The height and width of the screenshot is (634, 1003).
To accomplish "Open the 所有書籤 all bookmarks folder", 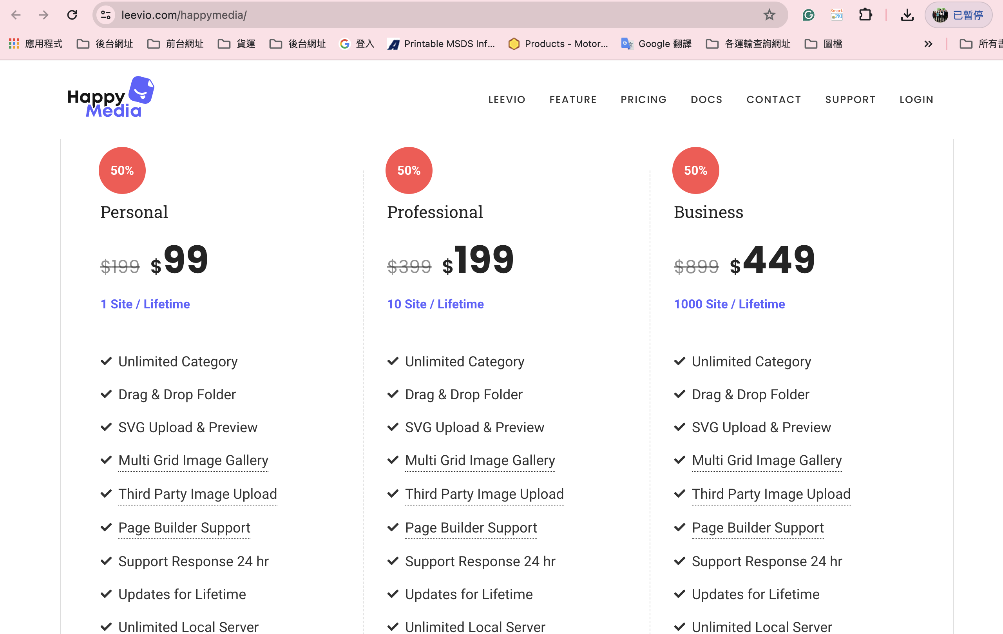I will pyautogui.click(x=981, y=44).
